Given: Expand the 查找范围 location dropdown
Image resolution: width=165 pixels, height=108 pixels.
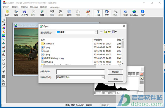Looking at the screenshot, I should pyautogui.click(x=96, y=32).
